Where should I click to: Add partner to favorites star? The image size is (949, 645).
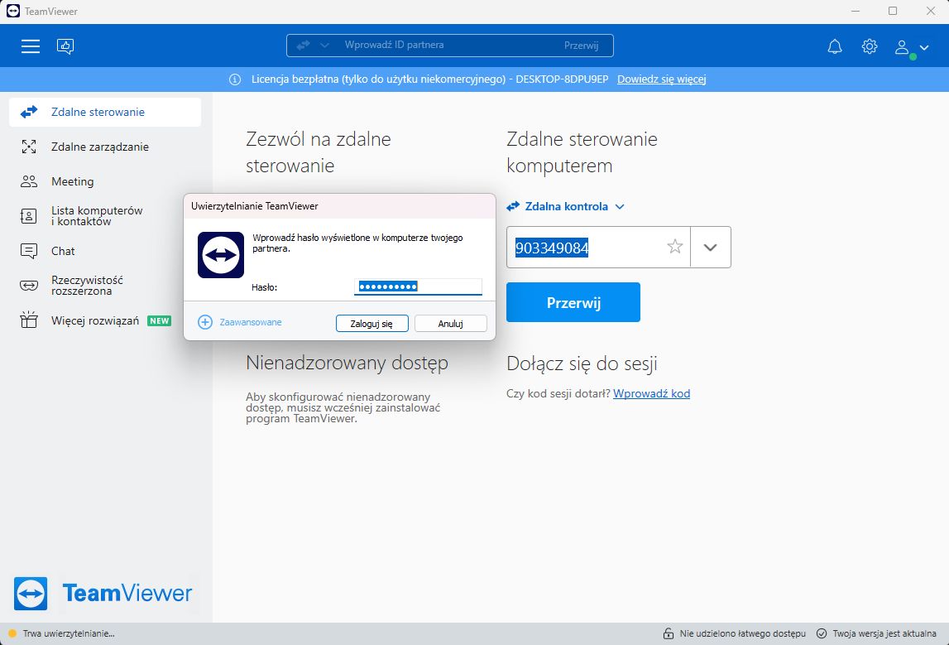coord(675,247)
